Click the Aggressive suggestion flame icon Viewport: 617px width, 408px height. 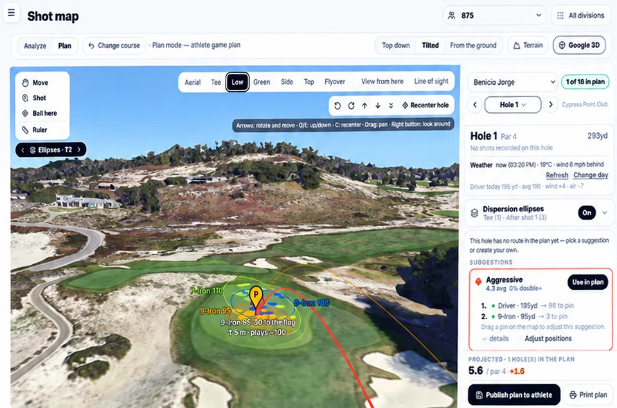478,281
